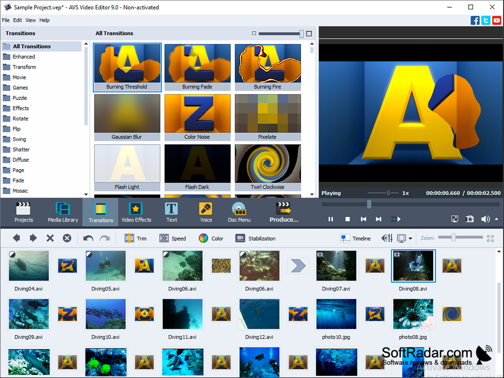Adjust the storyboard Zoom slider

(x=453, y=237)
